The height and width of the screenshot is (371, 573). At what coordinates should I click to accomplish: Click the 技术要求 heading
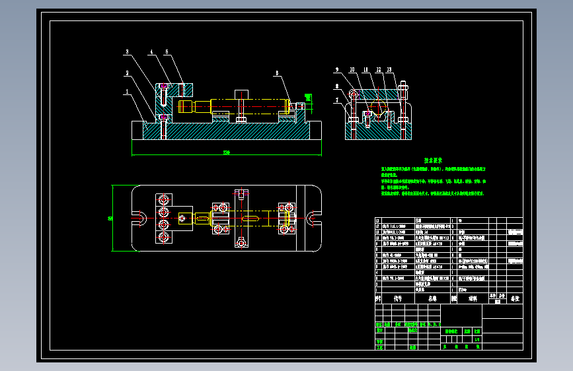(x=433, y=160)
